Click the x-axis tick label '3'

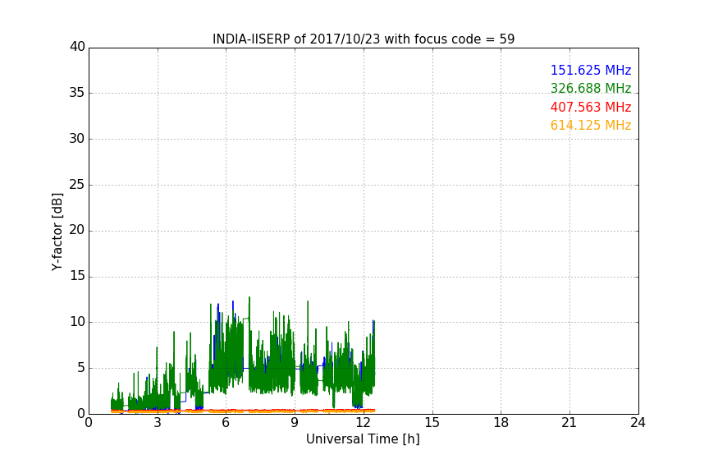158,423
